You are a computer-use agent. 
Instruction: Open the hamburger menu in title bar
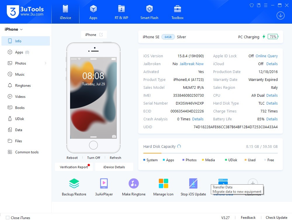[266, 5]
